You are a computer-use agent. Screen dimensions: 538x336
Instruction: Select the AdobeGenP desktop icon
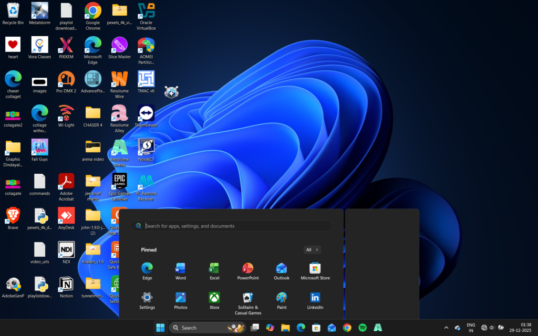[13, 287]
